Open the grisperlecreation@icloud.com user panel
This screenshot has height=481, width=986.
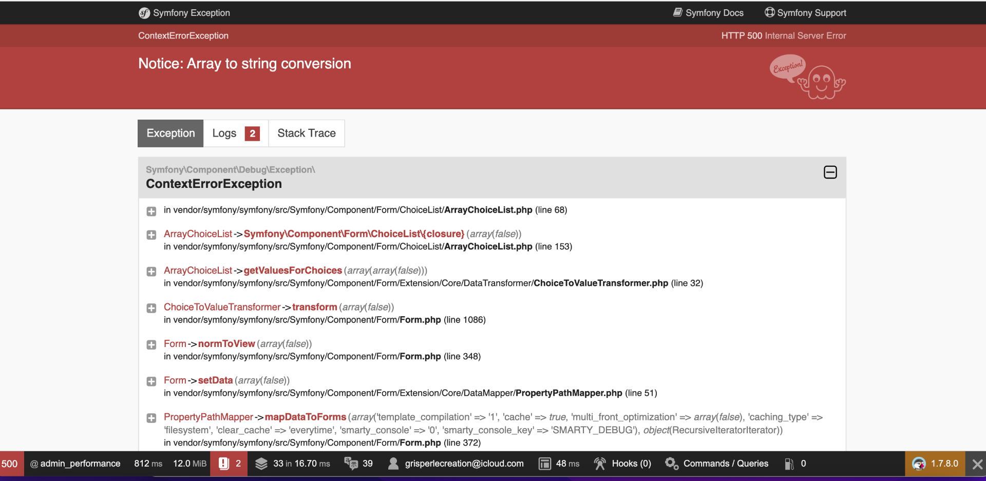pyautogui.click(x=464, y=464)
